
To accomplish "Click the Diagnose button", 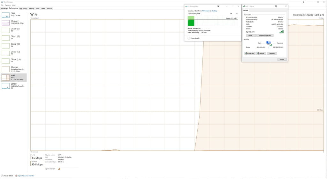I will coord(272,53).
